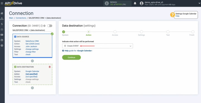This screenshot has width=201, height=103.
Task: Open the hamburger menu icon
Action: [2, 3]
